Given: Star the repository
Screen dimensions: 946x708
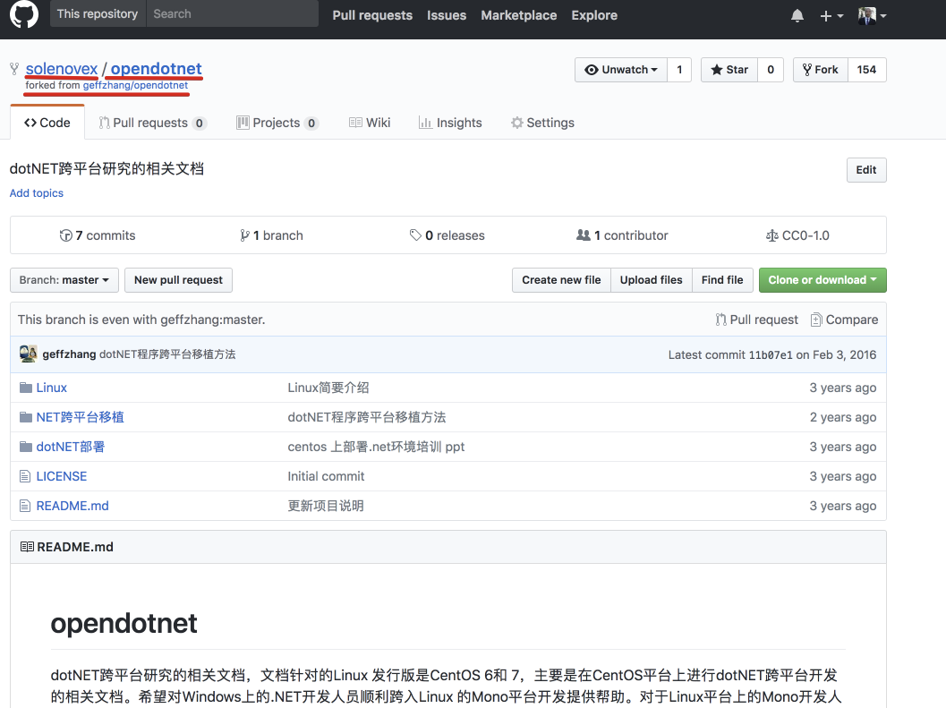Looking at the screenshot, I should [x=729, y=70].
